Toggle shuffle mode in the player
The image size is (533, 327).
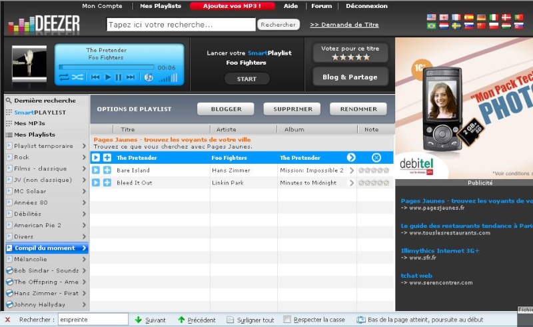tap(77, 77)
